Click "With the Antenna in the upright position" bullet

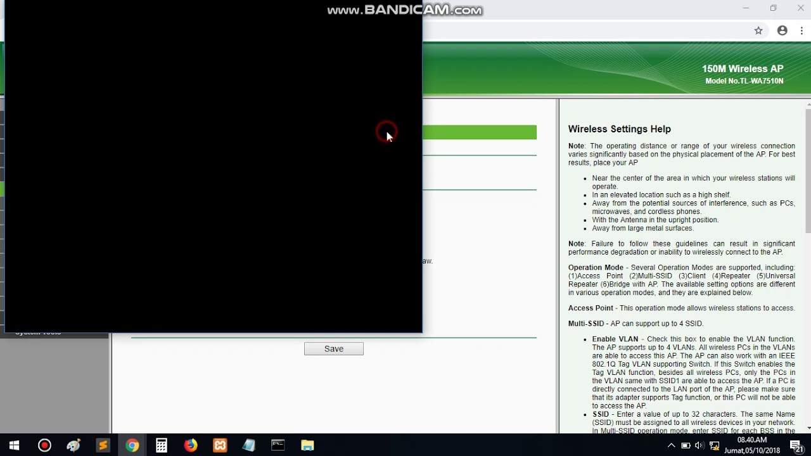coord(655,220)
